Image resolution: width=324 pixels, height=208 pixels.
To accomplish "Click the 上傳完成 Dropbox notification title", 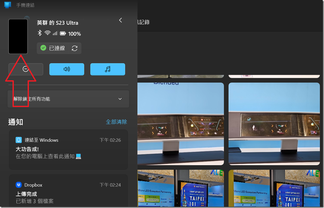I will pyautogui.click(x=26, y=194).
